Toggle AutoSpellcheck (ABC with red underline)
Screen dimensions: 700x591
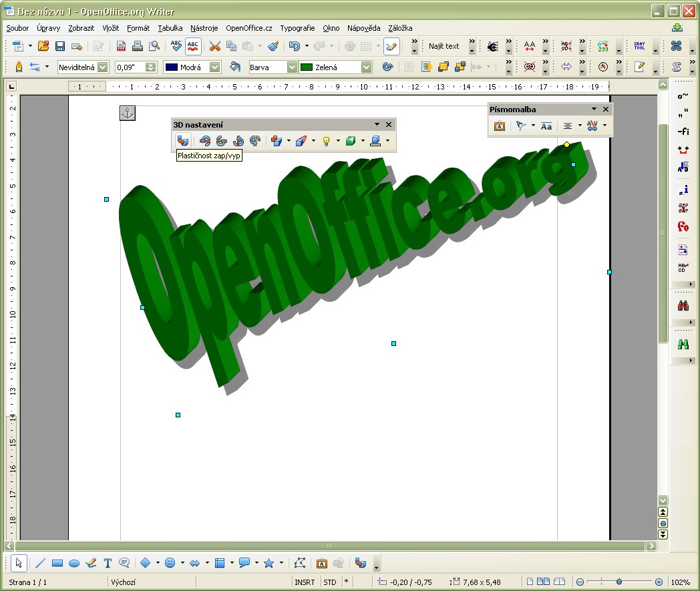click(193, 45)
